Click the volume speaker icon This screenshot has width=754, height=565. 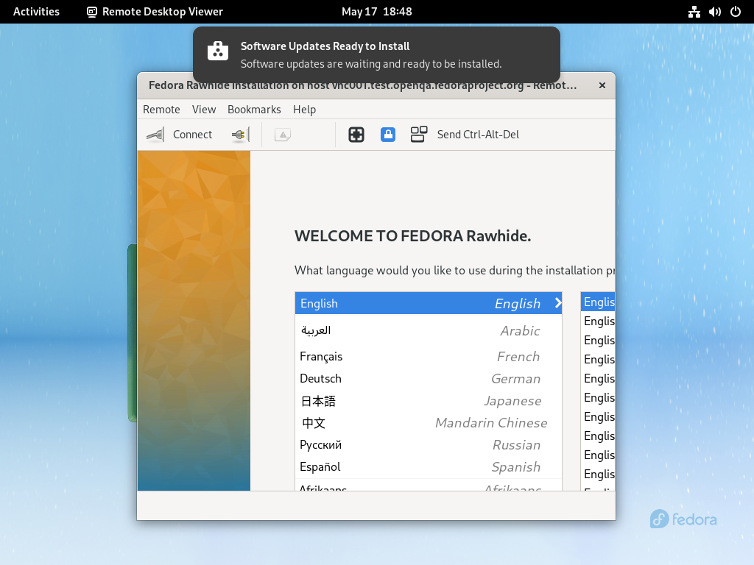pyautogui.click(x=714, y=12)
